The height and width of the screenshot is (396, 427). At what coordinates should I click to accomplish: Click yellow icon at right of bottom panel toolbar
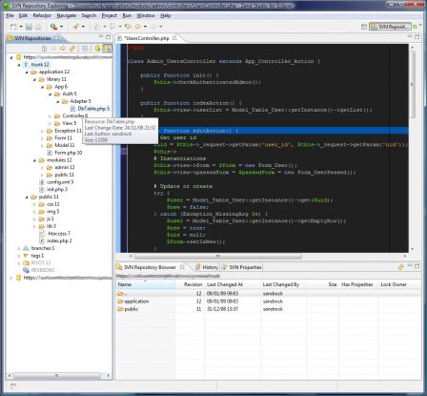pyautogui.click(x=401, y=267)
